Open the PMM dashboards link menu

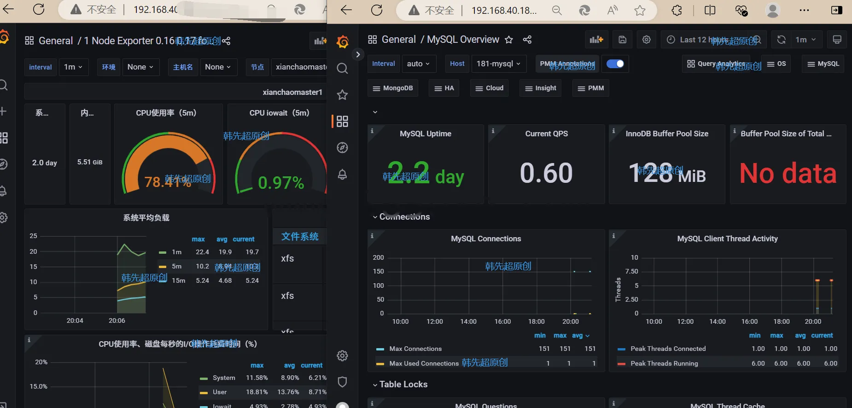pyautogui.click(x=591, y=88)
